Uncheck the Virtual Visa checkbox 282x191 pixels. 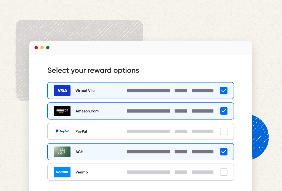[224, 91]
